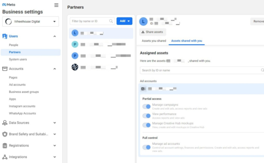264x163 pixels.
Task: Click the Registrations clipboard icon
Action: pyautogui.click(x=5, y=145)
